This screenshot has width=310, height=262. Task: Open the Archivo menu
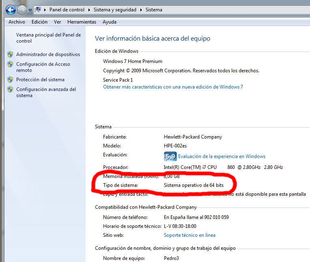coord(17,22)
